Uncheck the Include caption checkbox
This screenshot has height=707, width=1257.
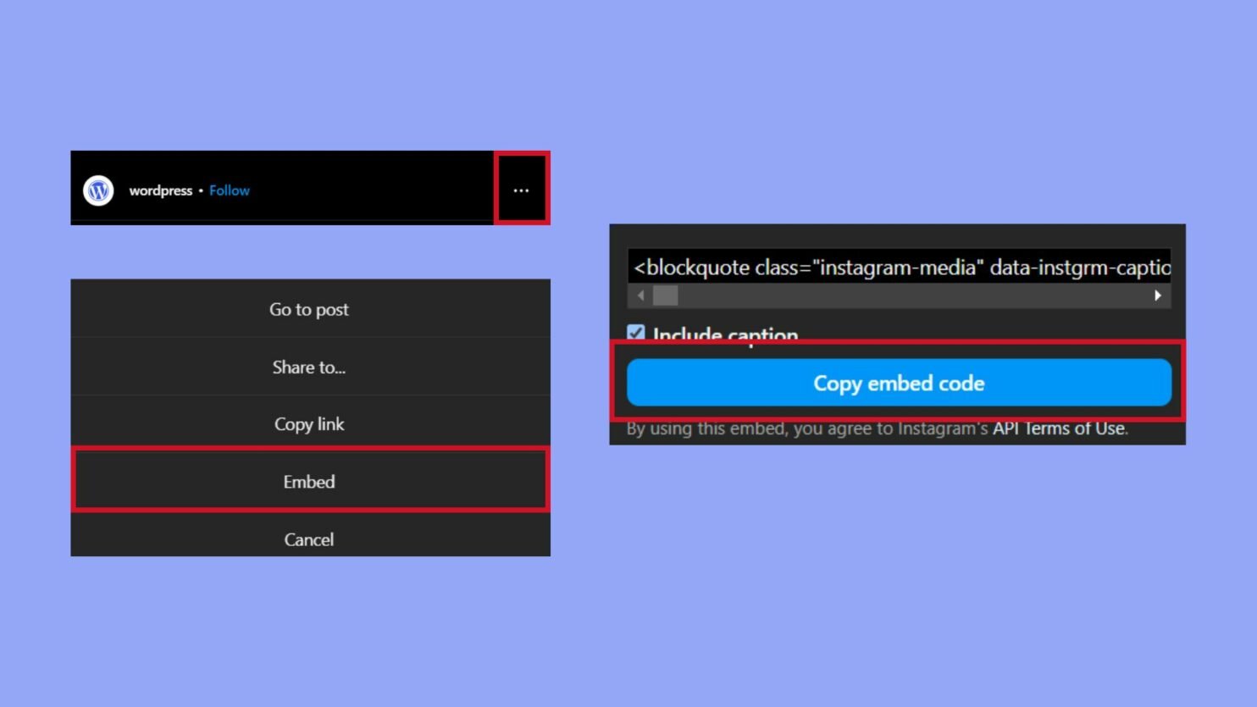pyautogui.click(x=636, y=333)
